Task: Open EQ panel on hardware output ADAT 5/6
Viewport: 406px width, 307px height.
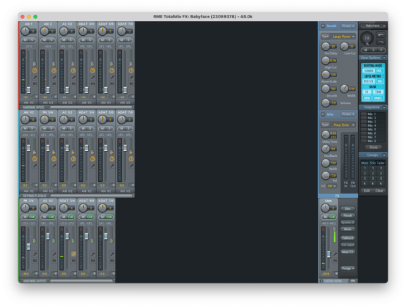Action: tap(93, 260)
